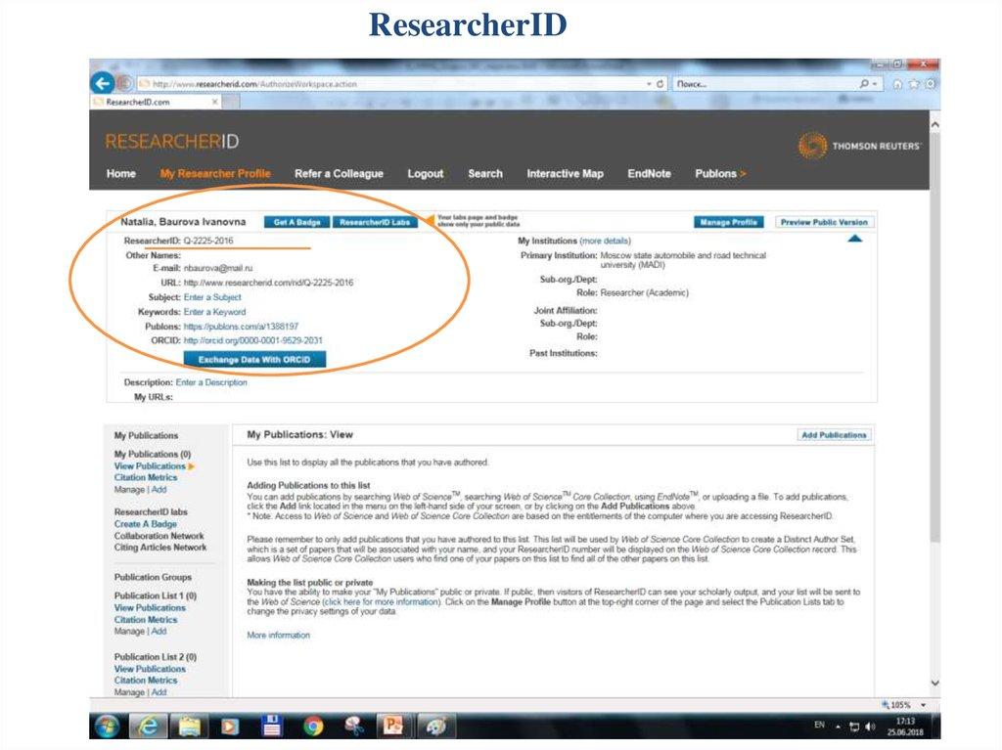
Task: Go to Refer a Colleague menu
Action: [339, 174]
